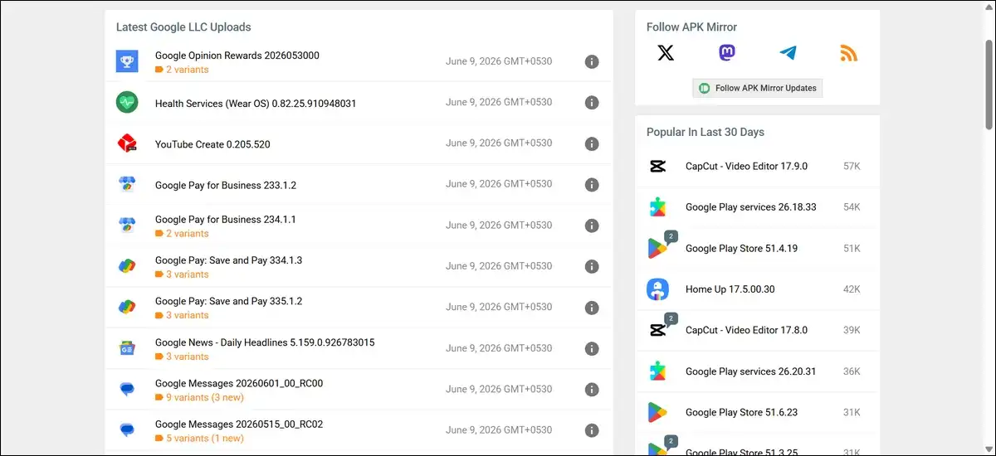
Task: Open the Google Opinion Rewards app icon
Action: (x=127, y=61)
